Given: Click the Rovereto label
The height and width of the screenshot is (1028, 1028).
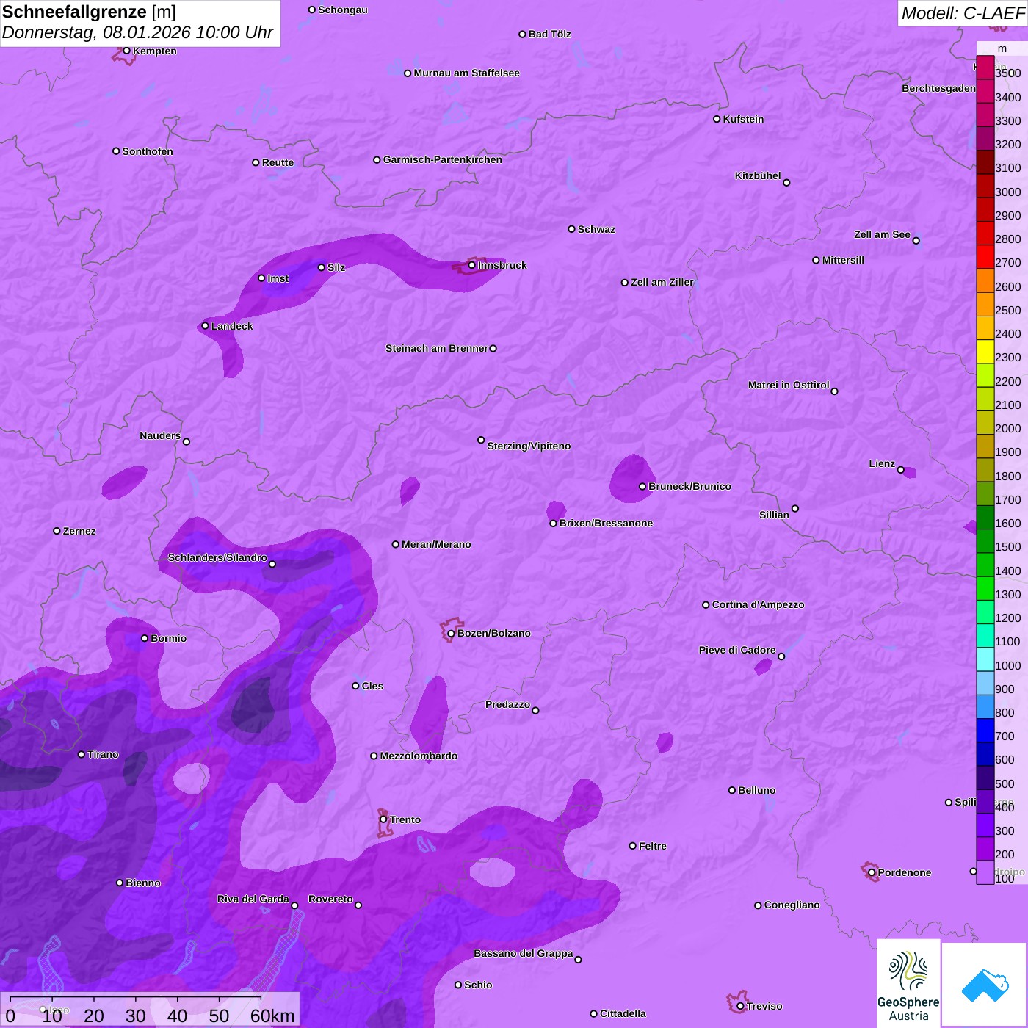Looking at the screenshot, I should 330,899.
